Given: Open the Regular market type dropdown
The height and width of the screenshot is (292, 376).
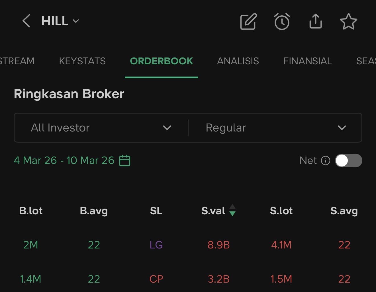Looking at the screenshot, I should click(x=275, y=128).
